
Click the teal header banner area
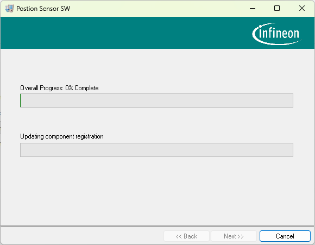(124, 33)
